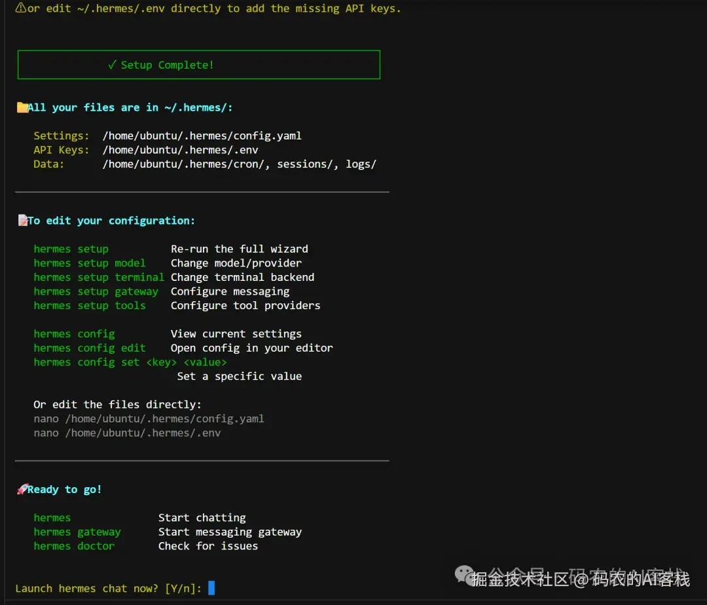The height and width of the screenshot is (605, 707).
Task: Click 'Configure tool providers' description
Action: tap(245, 306)
